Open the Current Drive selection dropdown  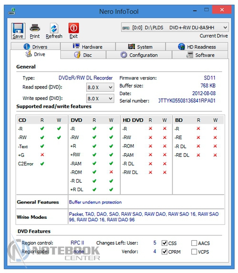(175, 28)
